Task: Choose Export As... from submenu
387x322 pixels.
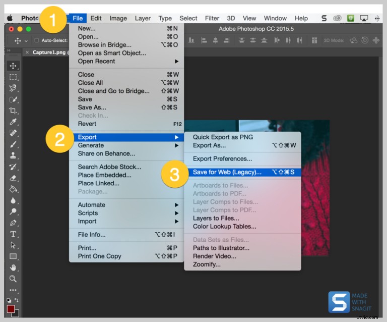Action: pos(242,145)
